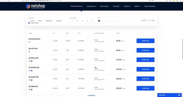
Task: Toggle Monthly/Yearly billing switch
Action: (x=148, y=20)
